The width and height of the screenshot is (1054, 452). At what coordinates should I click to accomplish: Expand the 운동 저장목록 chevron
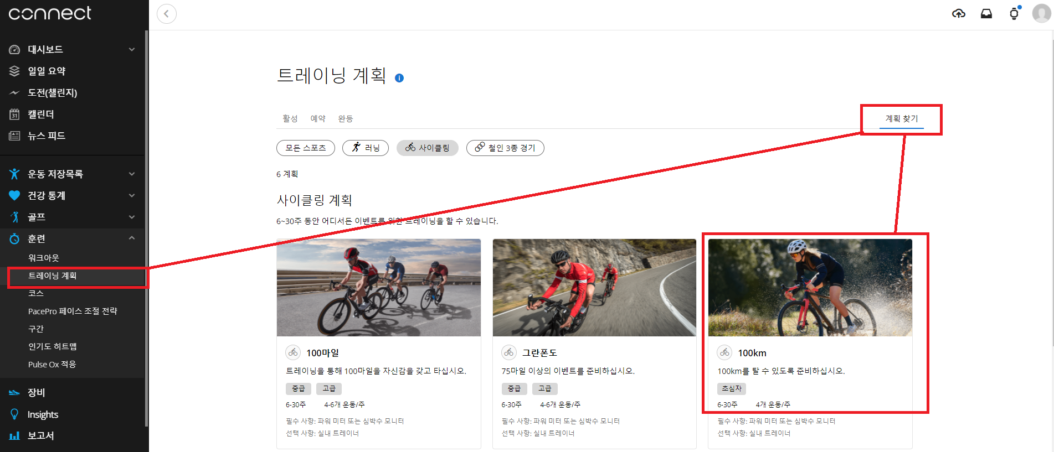point(132,174)
